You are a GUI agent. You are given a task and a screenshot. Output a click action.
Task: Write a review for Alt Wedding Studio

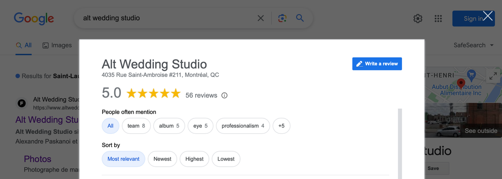pyautogui.click(x=377, y=64)
